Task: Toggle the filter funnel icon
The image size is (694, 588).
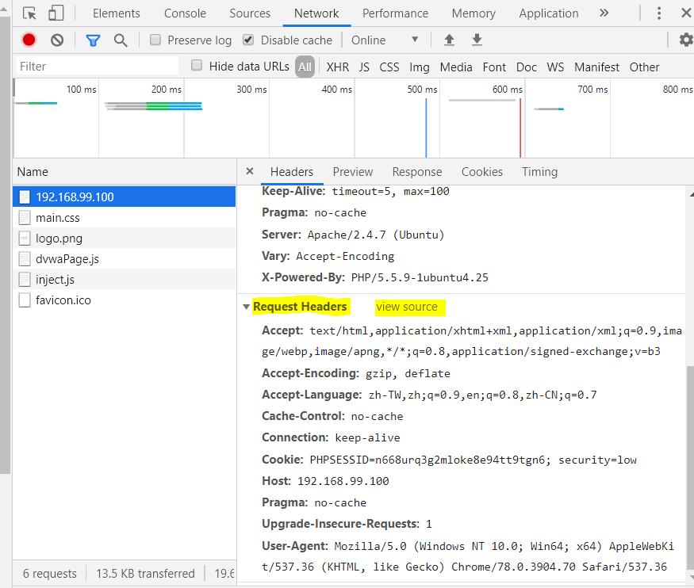Action: [93, 40]
